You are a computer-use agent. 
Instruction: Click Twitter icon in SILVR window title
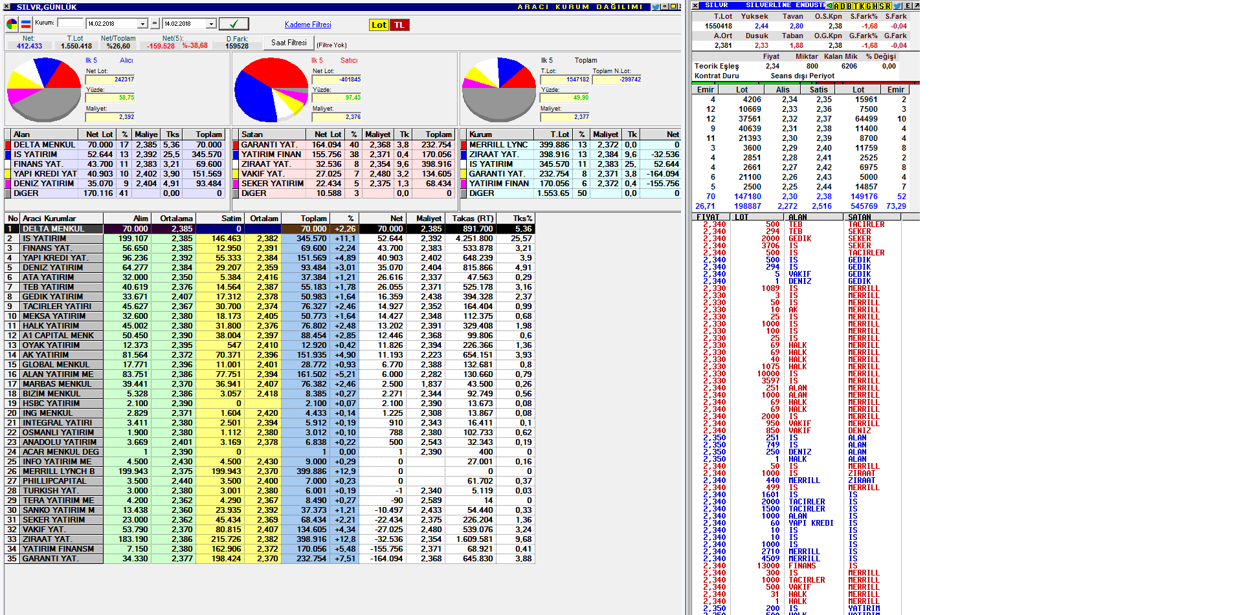[x=897, y=6]
